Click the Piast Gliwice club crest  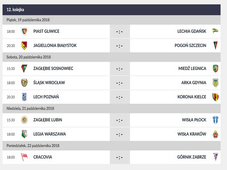(x=24, y=31)
